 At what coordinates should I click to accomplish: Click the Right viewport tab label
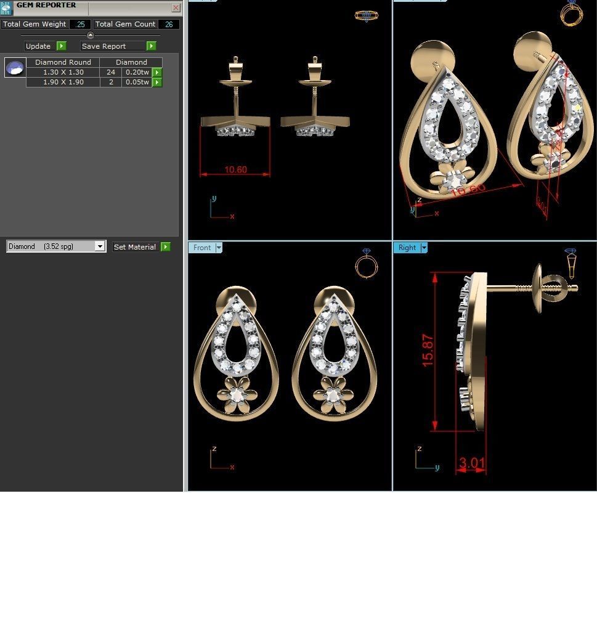[x=407, y=248]
